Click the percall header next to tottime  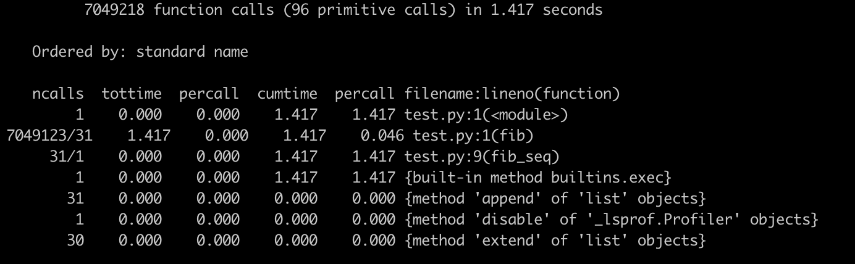coord(209,94)
